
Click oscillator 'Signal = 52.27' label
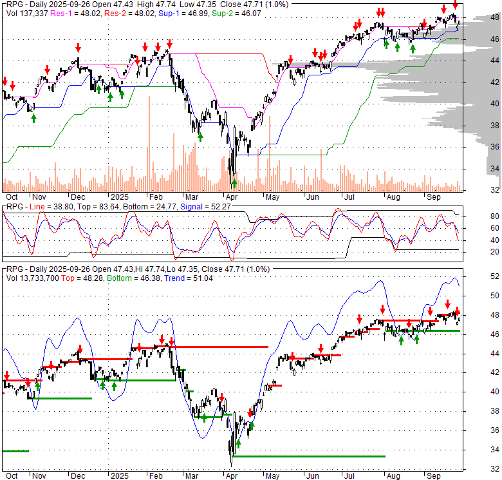coord(205,207)
